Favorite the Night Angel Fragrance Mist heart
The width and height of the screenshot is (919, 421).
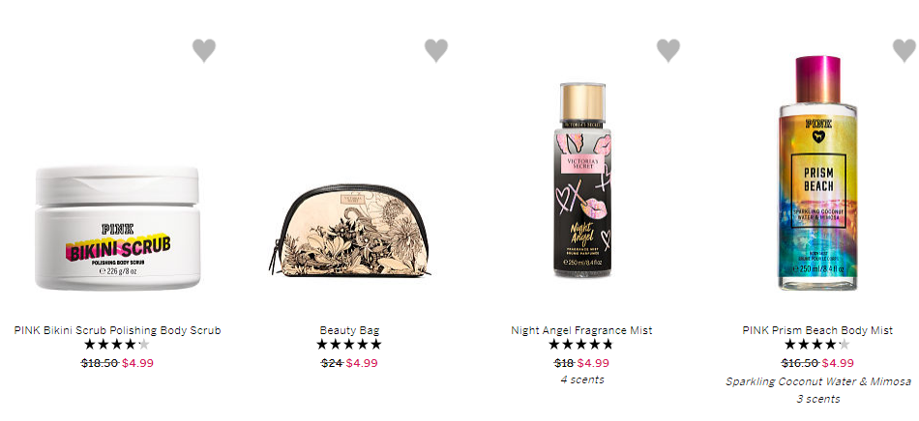pos(668,50)
